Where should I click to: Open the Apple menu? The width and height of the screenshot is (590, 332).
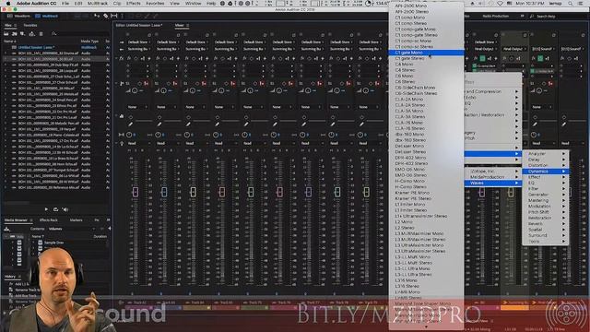[x=8, y=3]
